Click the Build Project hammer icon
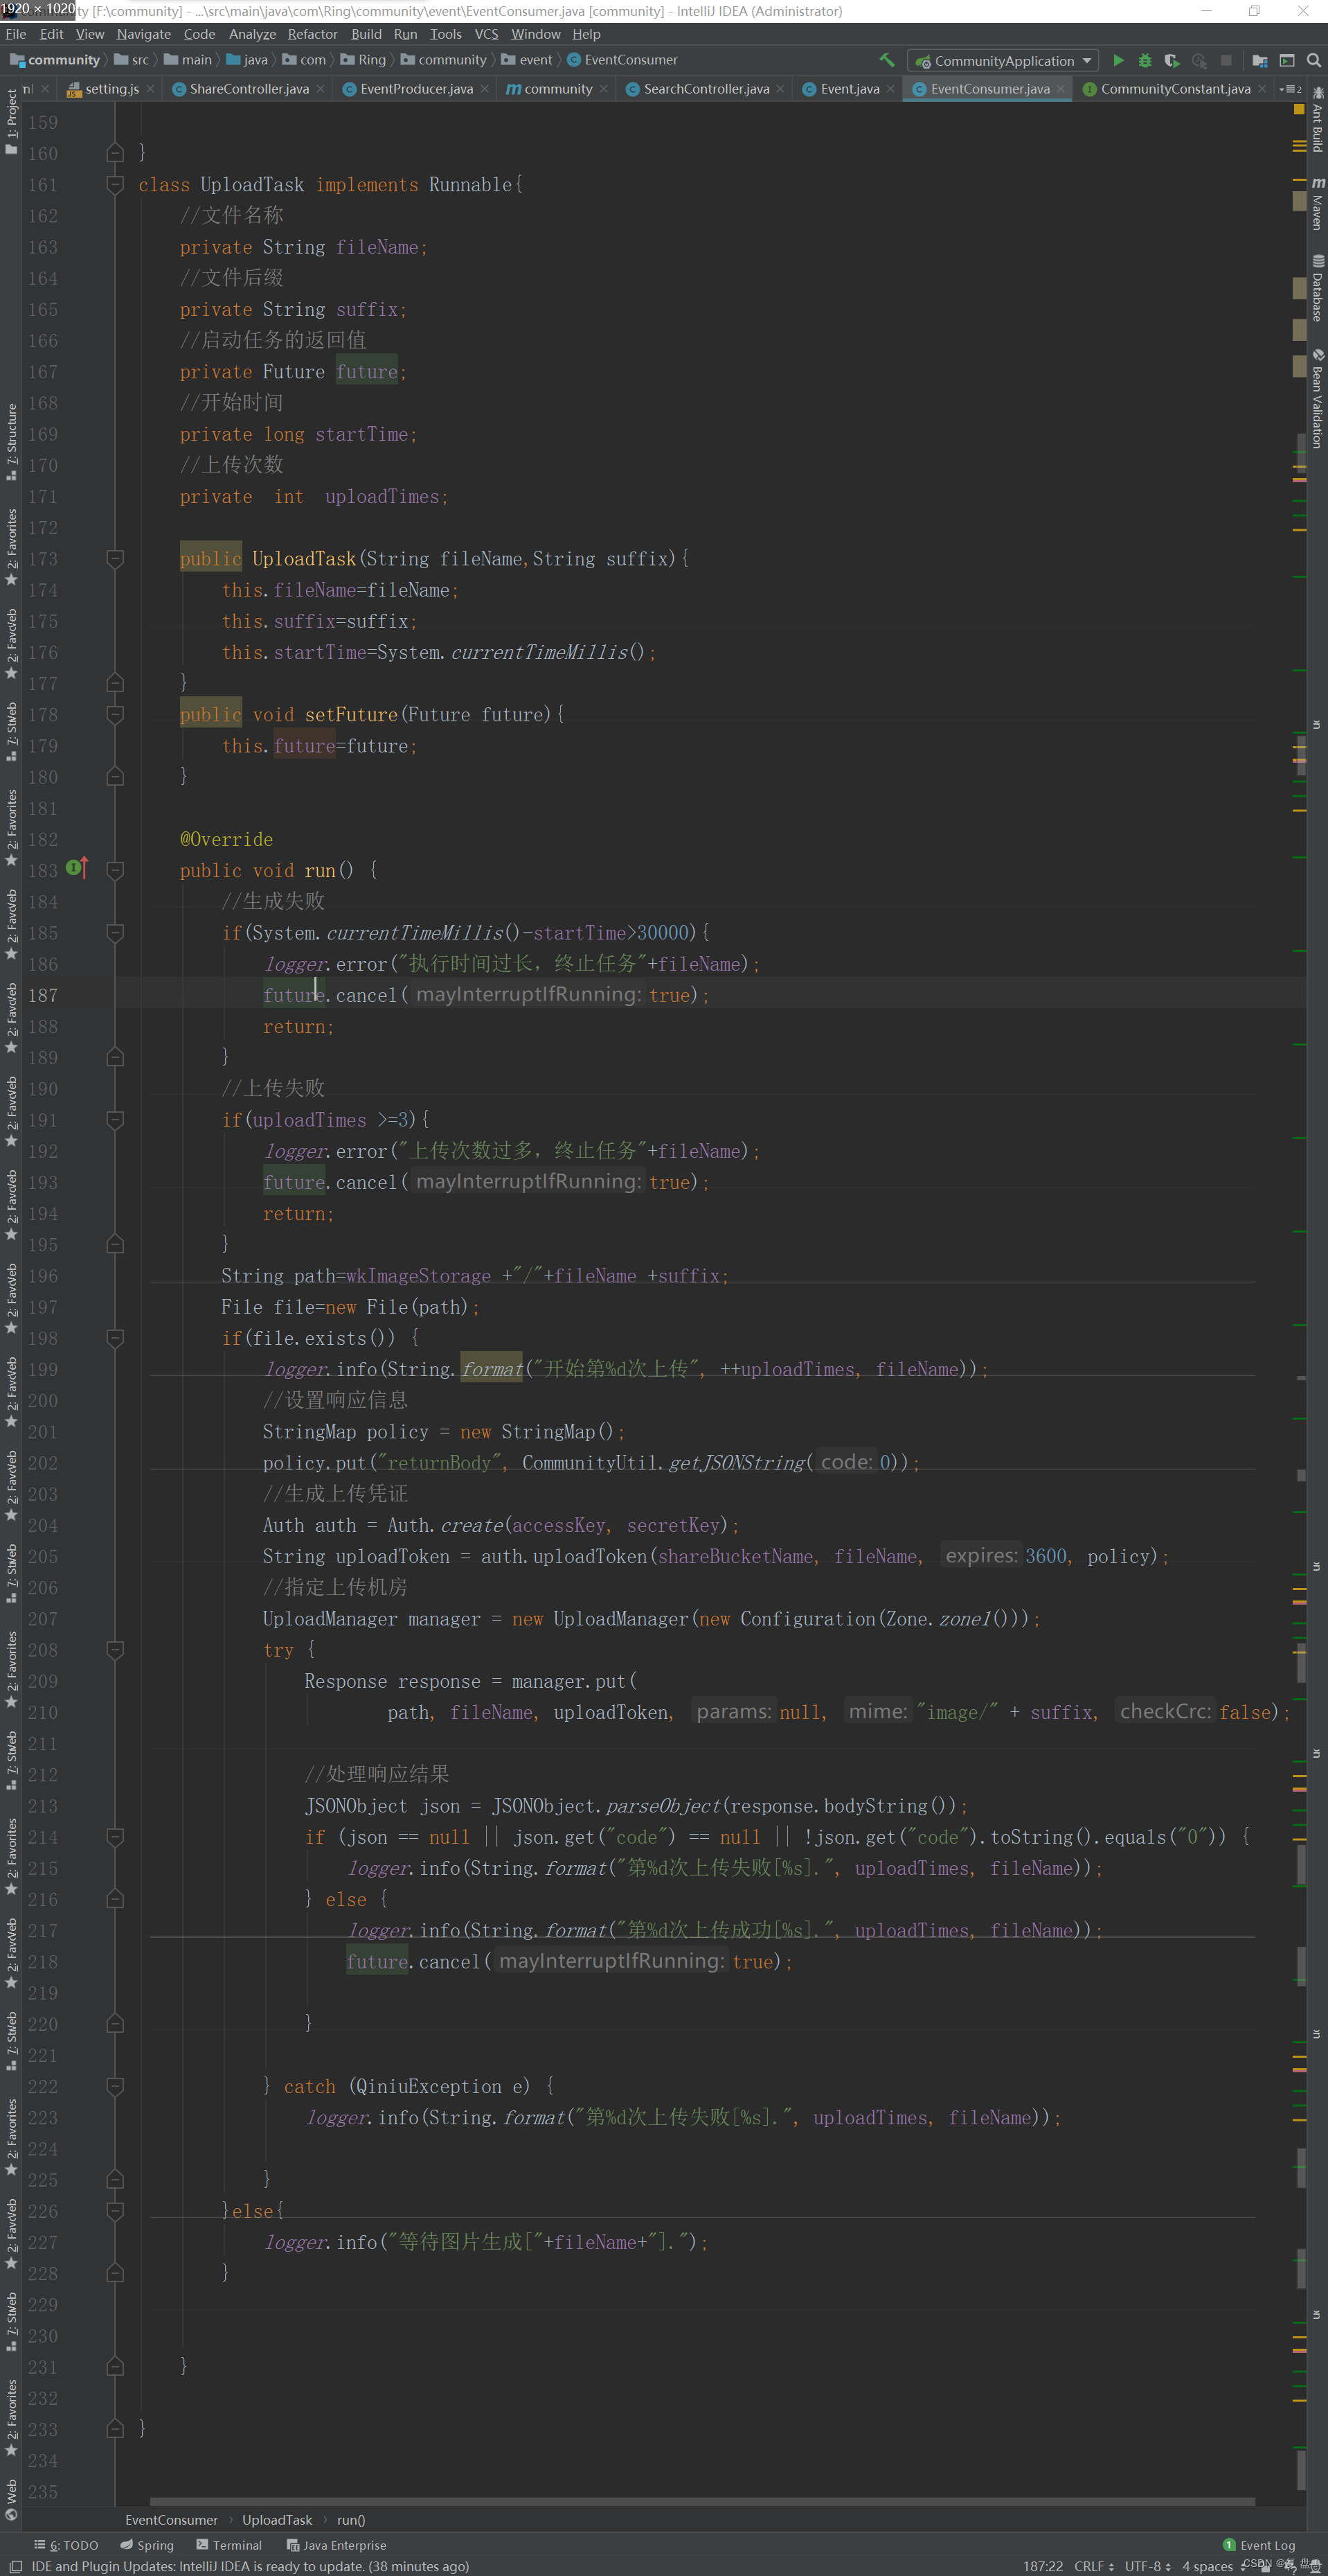 [x=886, y=60]
